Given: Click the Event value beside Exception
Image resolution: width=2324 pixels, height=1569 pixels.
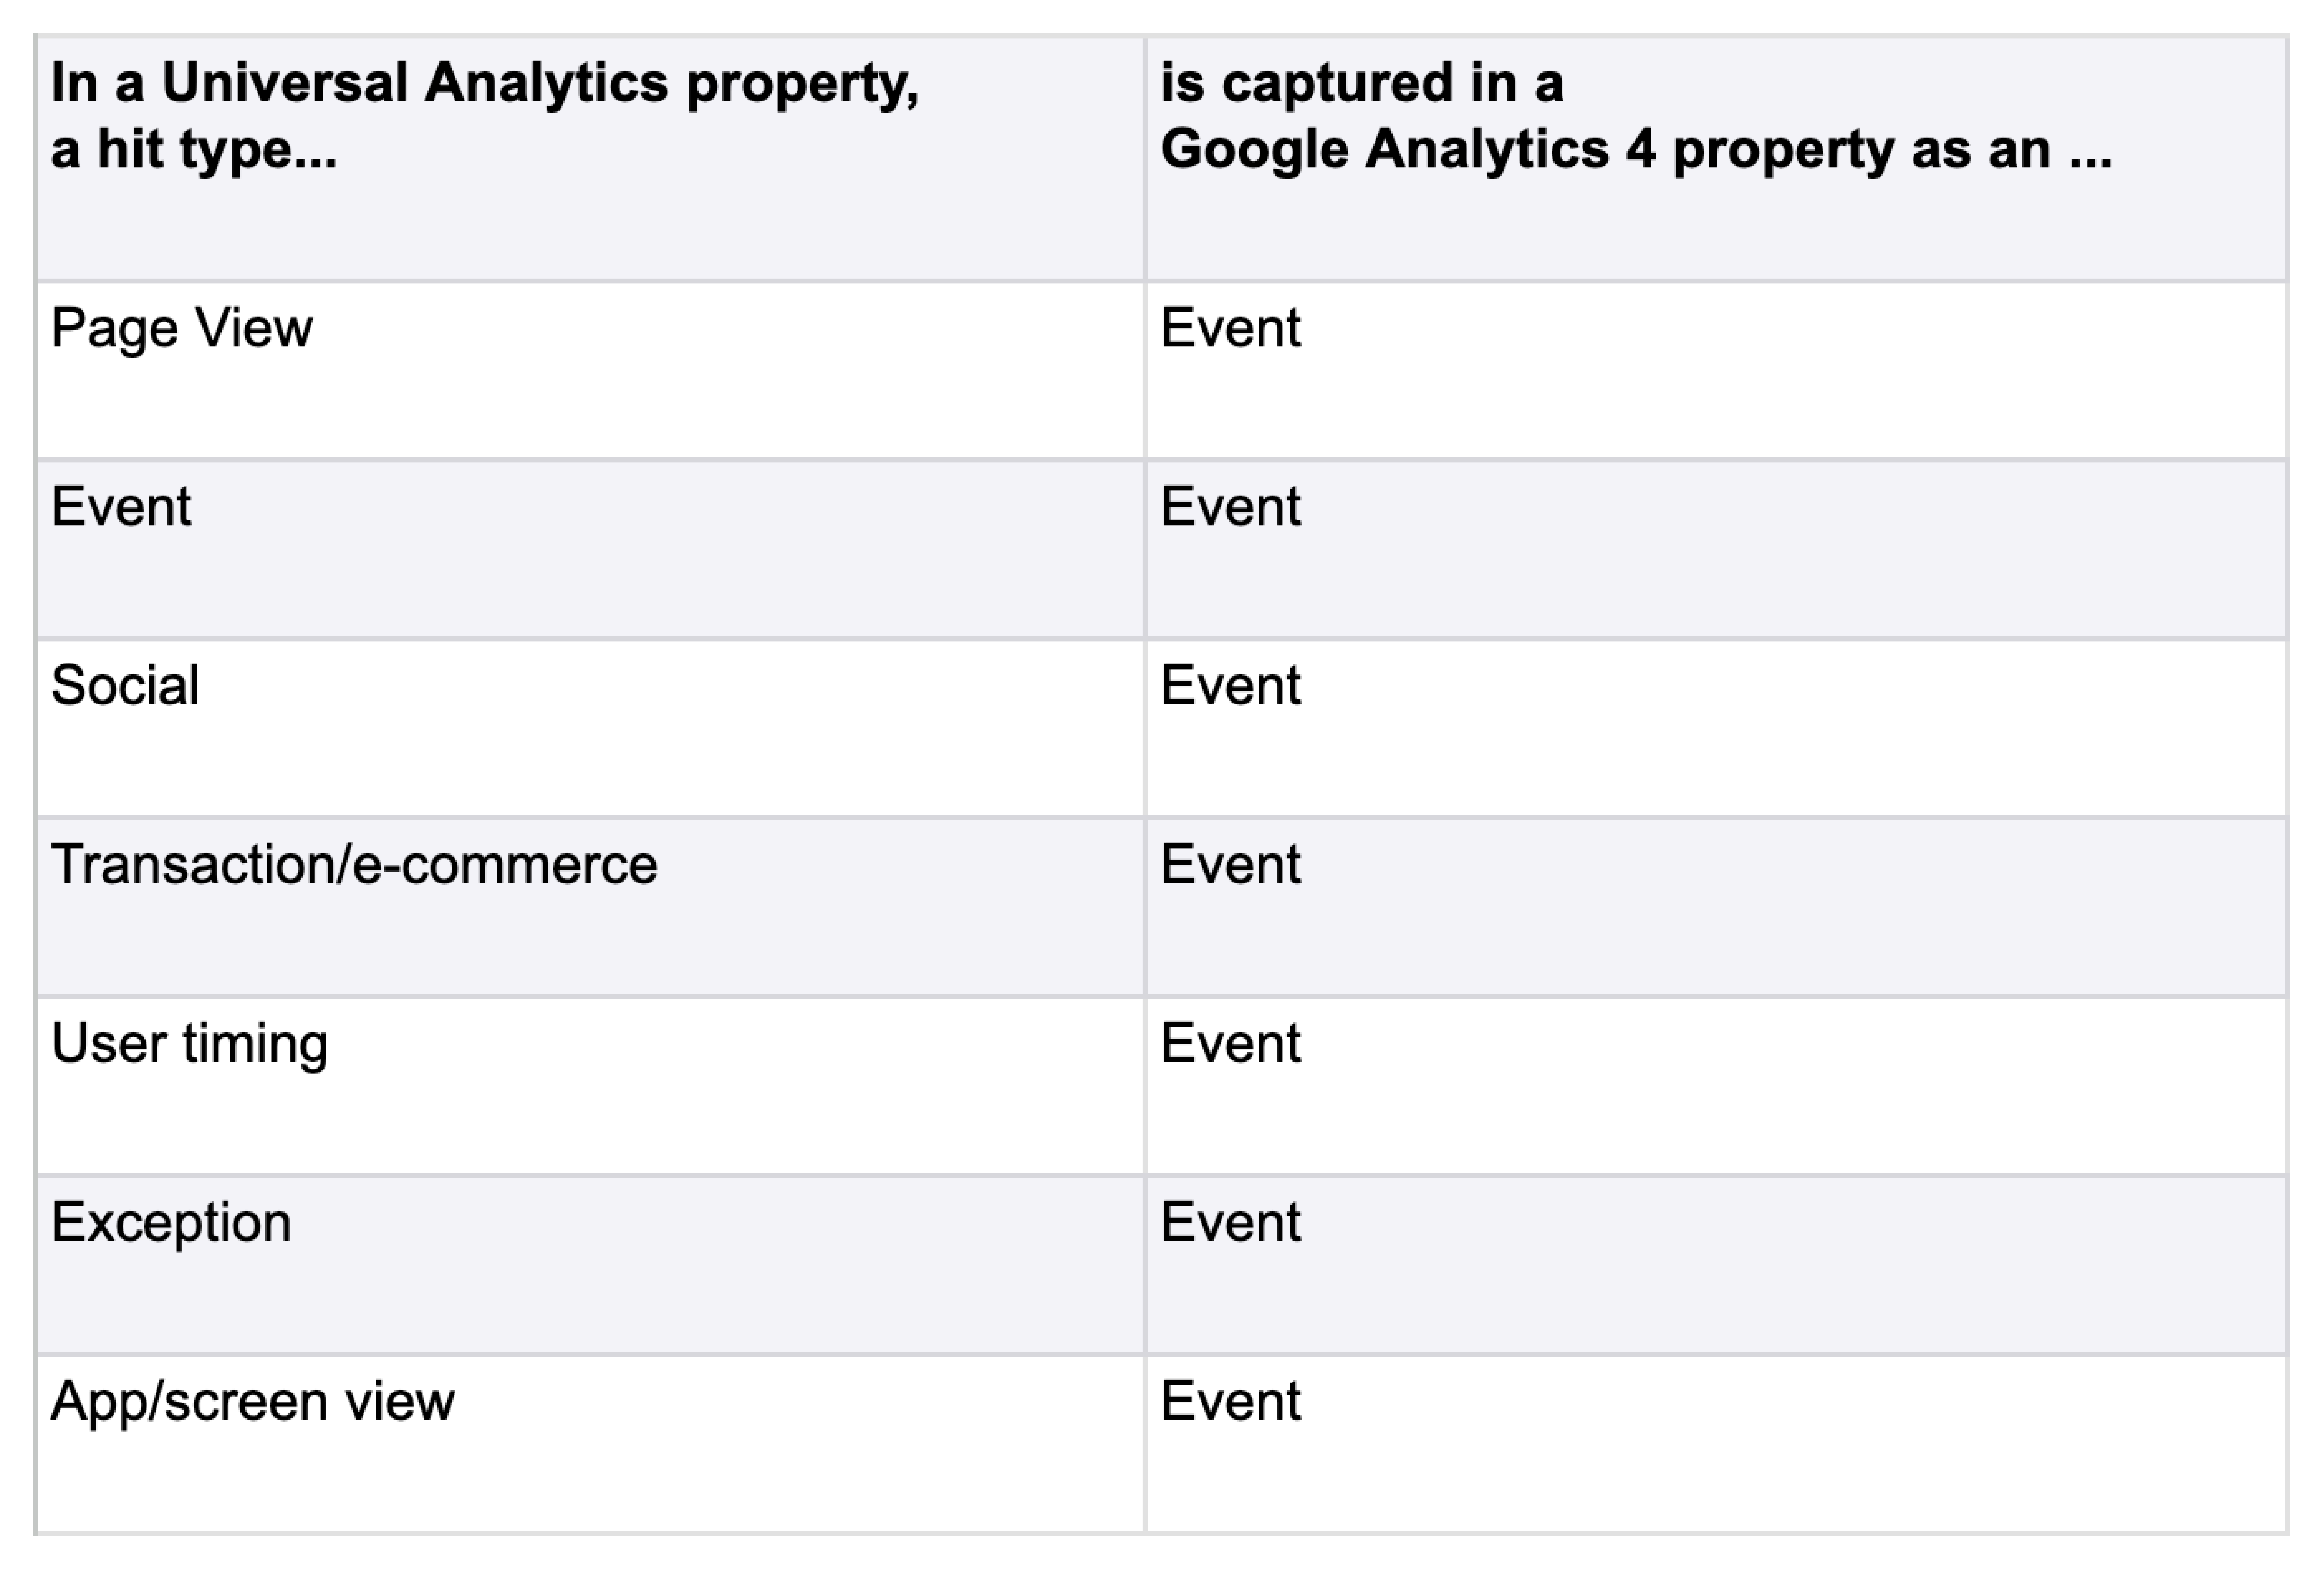Looking at the screenshot, I should [x=1230, y=1222].
